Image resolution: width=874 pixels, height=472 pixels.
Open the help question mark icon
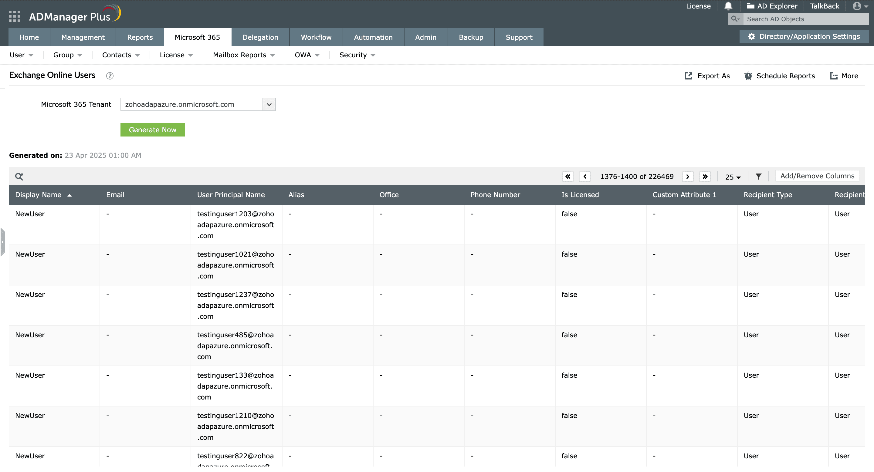point(110,76)
